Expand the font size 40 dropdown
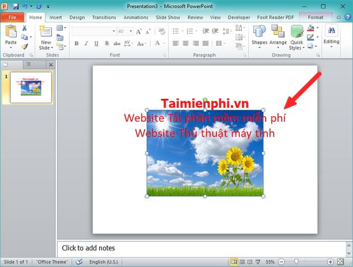The height and width of the screenshot is (267, 353). 131,31
